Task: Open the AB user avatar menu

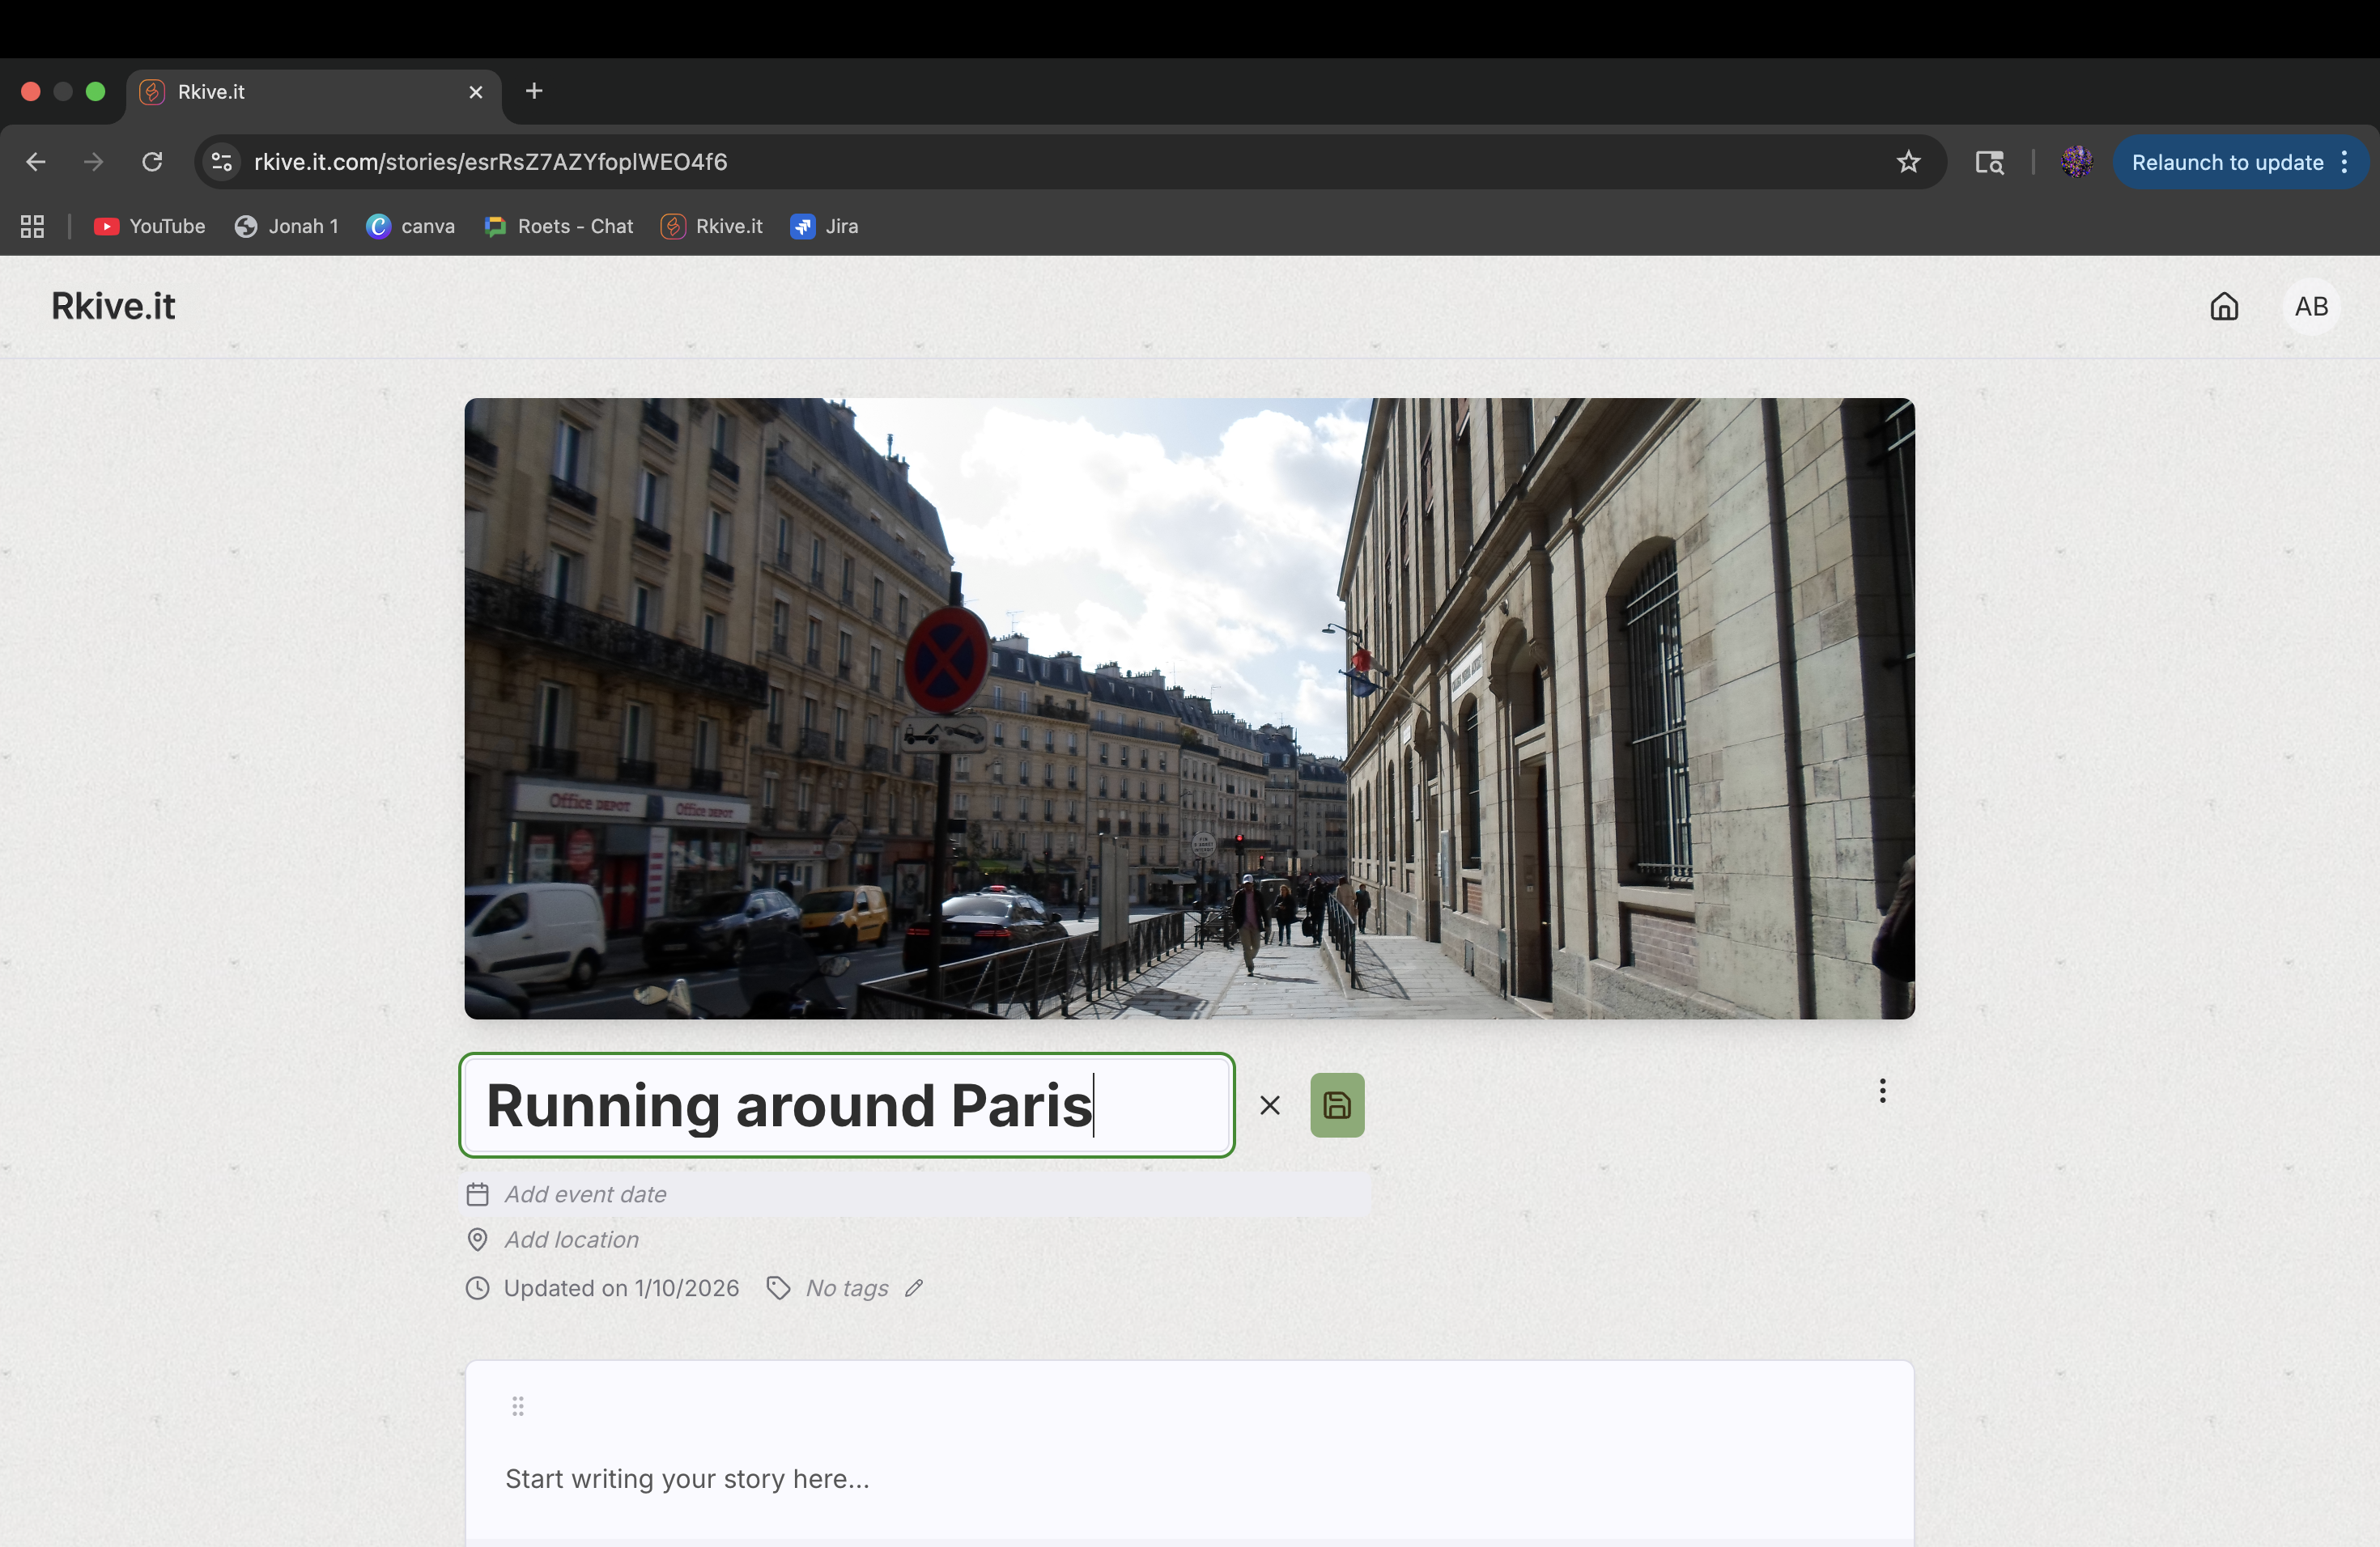Action: (2310, 306)
